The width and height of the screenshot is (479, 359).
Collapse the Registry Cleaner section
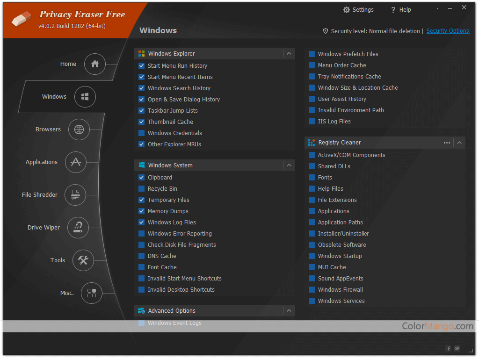pos(459,143)
